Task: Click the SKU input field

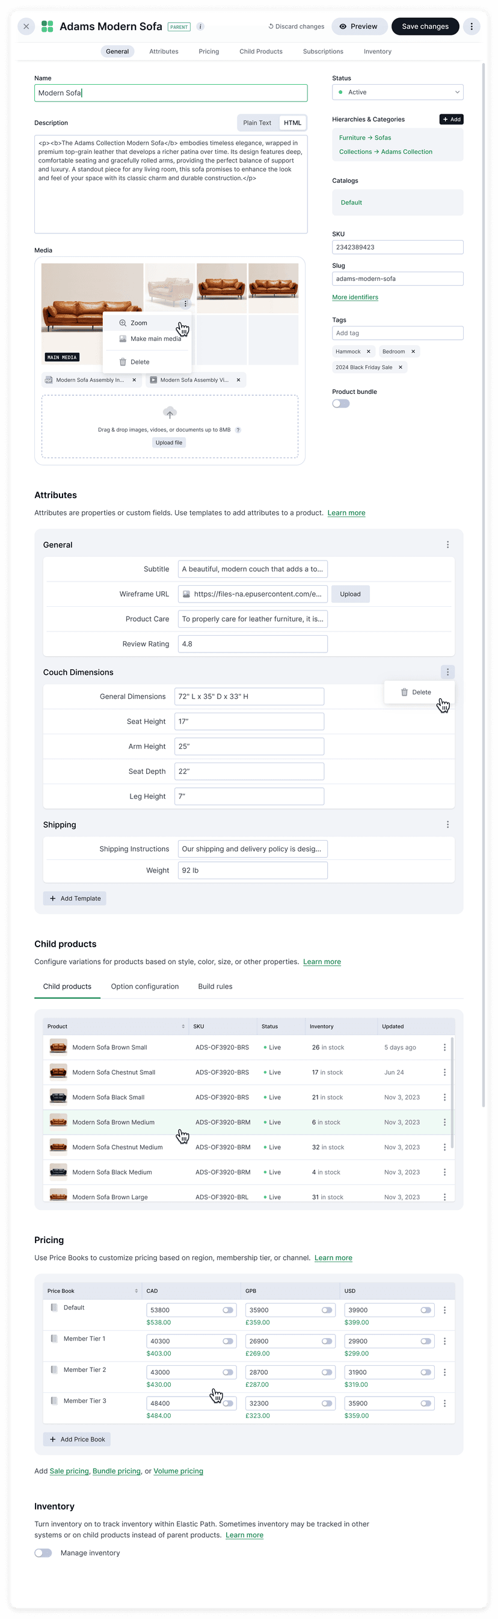Action: click(398, 248)
